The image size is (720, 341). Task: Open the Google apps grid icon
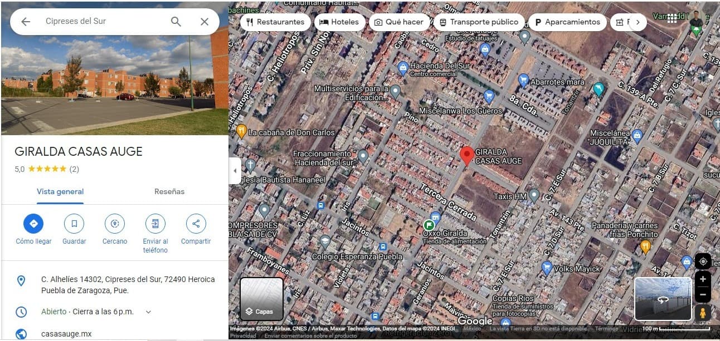[672, 18]
